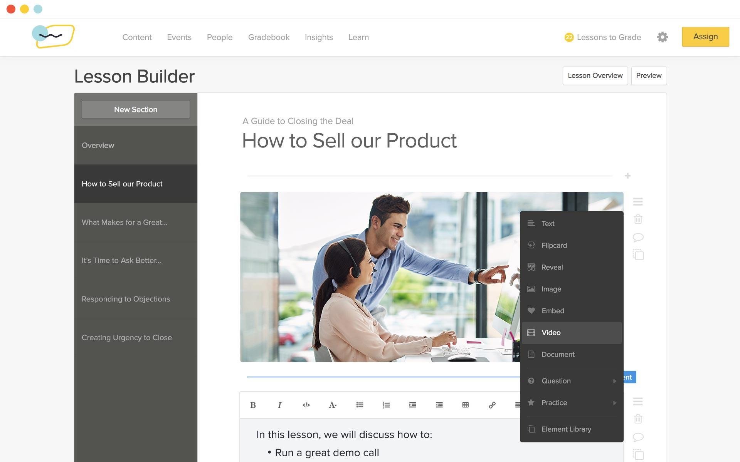The height and width of the screenshot is (462, 740).
Task: Click the Lessons to Grade notification
Action: point(602,37)
